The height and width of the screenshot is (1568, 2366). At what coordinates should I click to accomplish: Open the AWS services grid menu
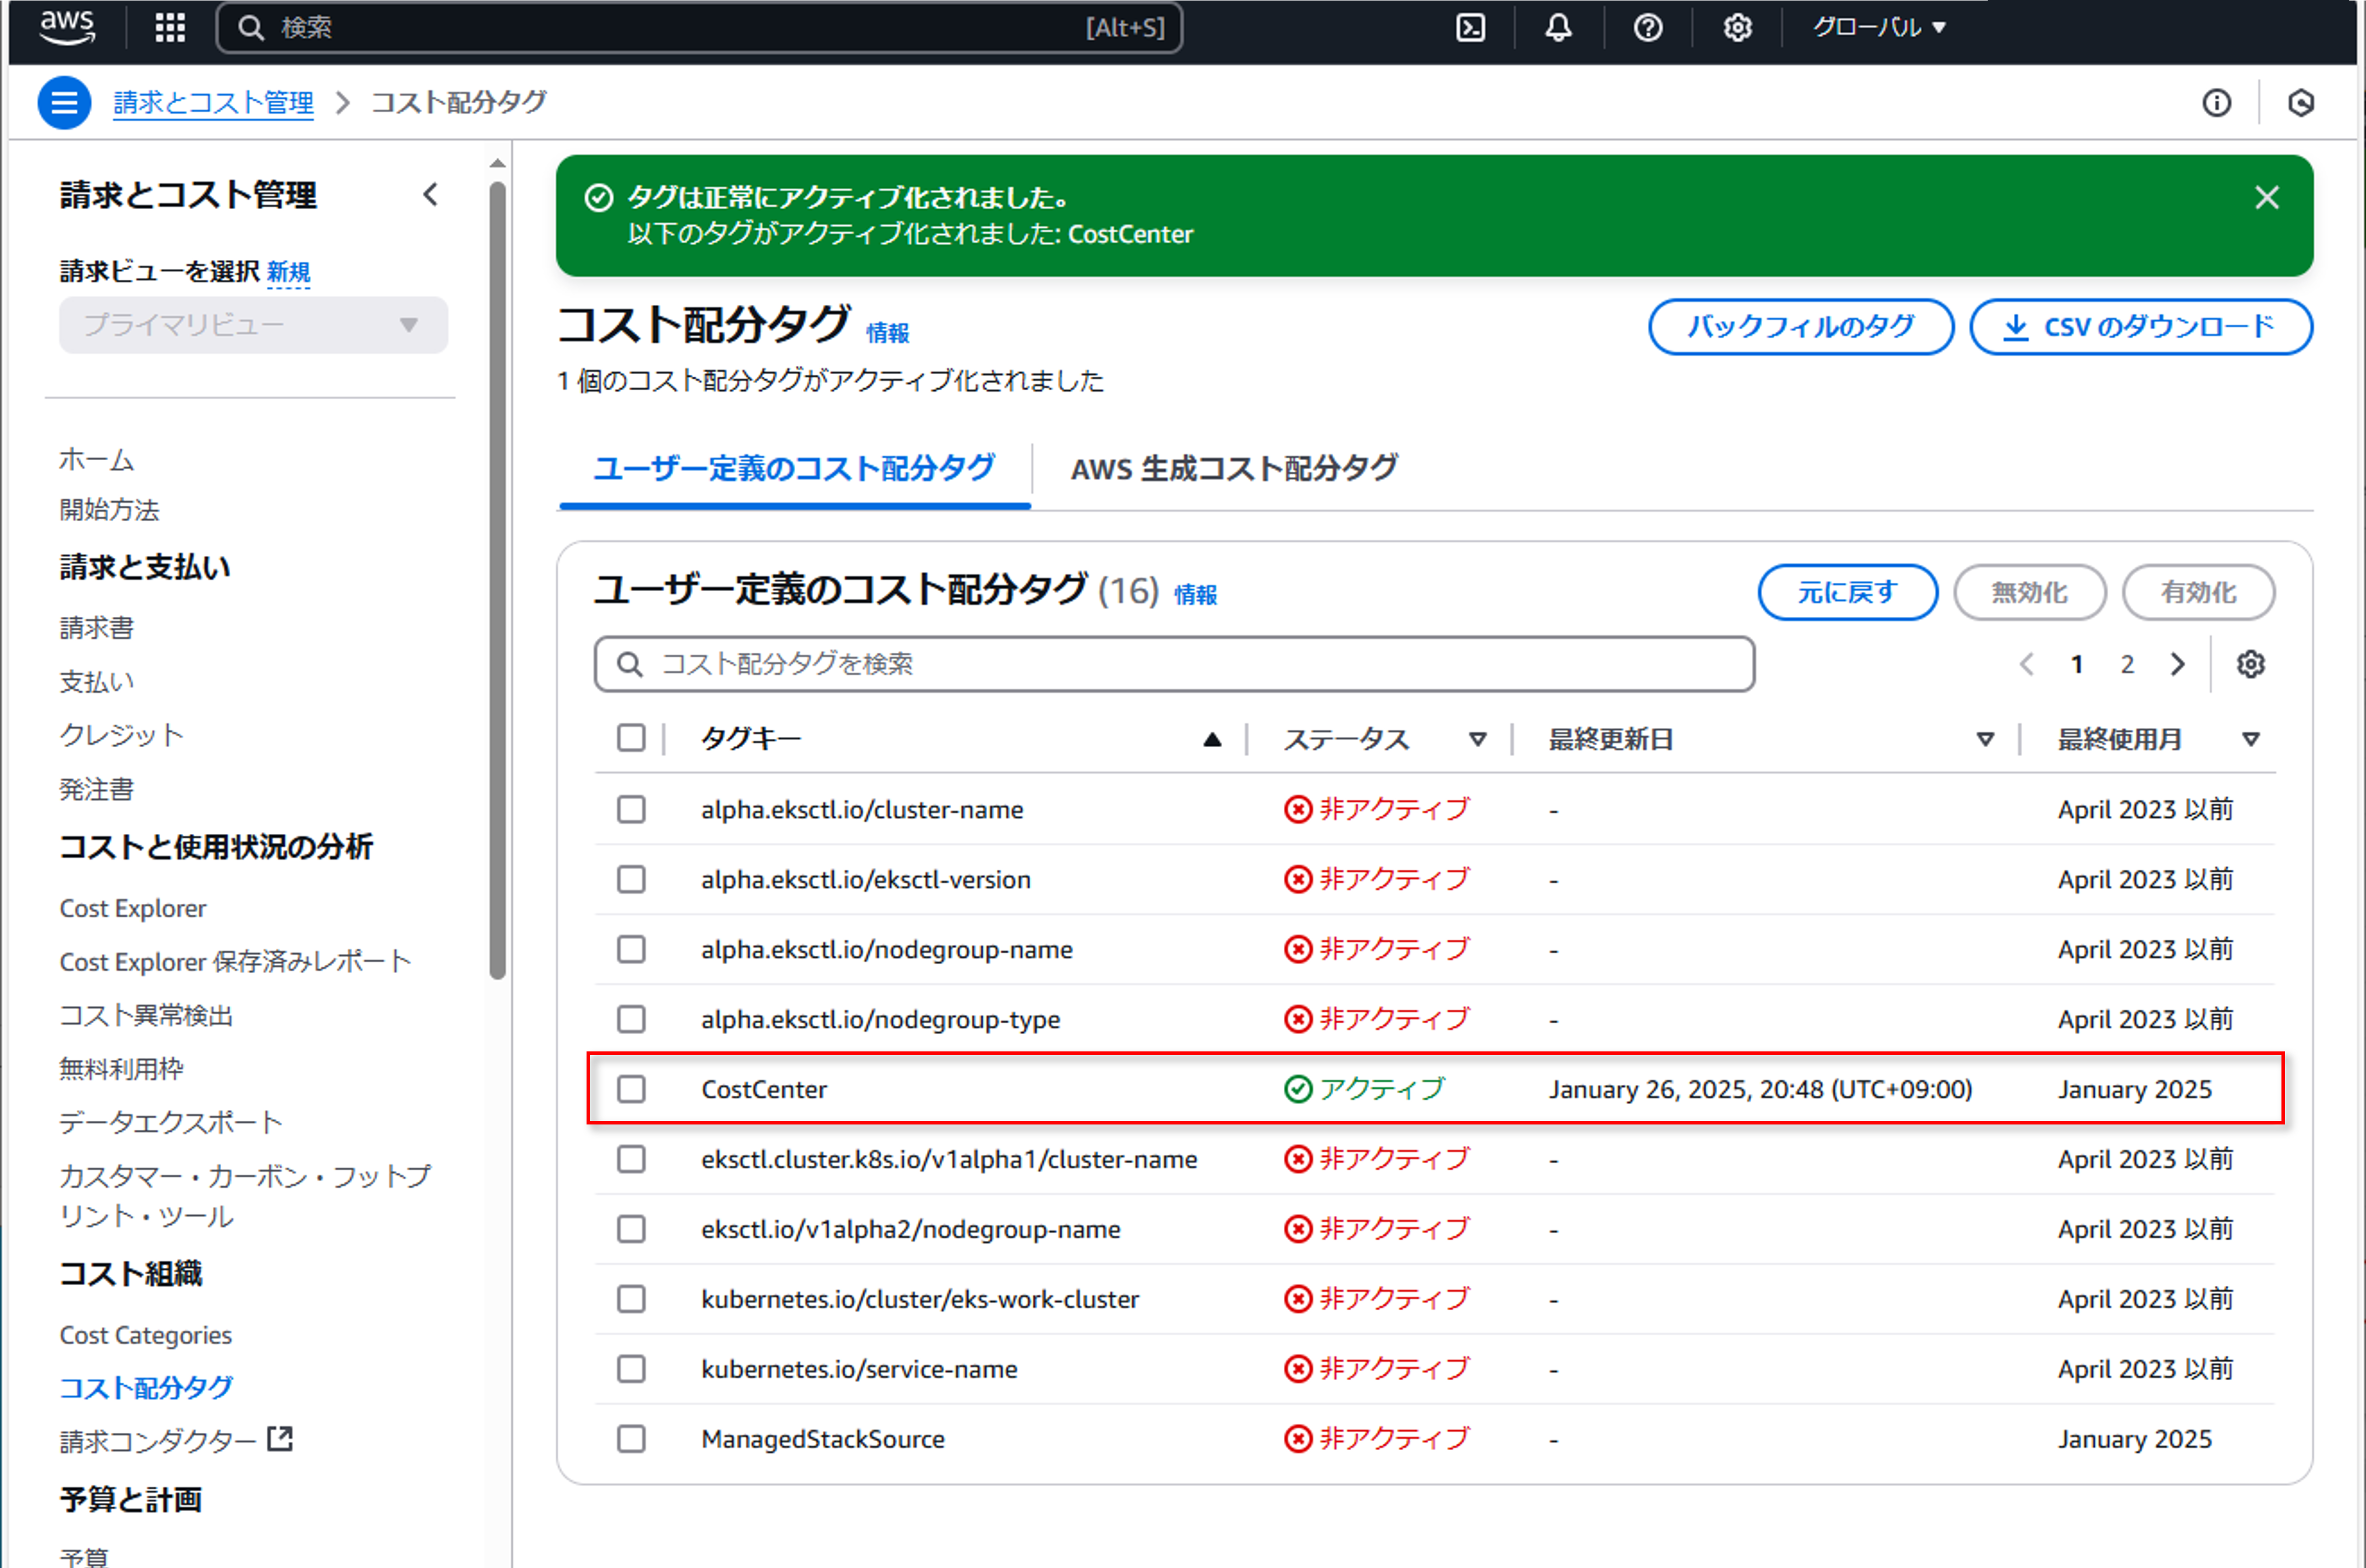point(170,27)
